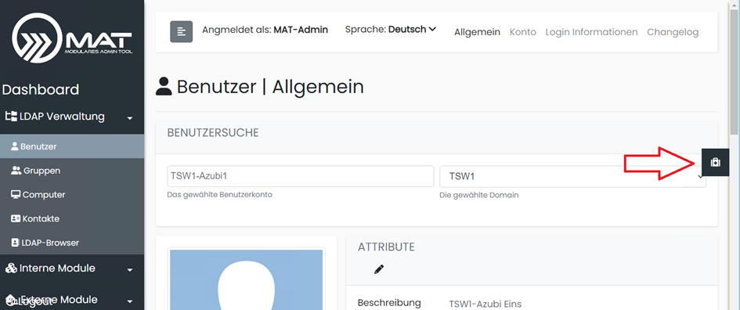Click the Beschreibung attribute label
Viewport: 740px width, 310px height.
(x=389, y=302)
